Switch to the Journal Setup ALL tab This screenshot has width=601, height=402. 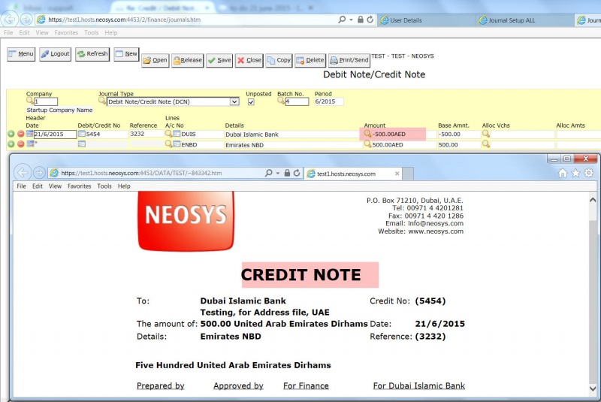525,20
